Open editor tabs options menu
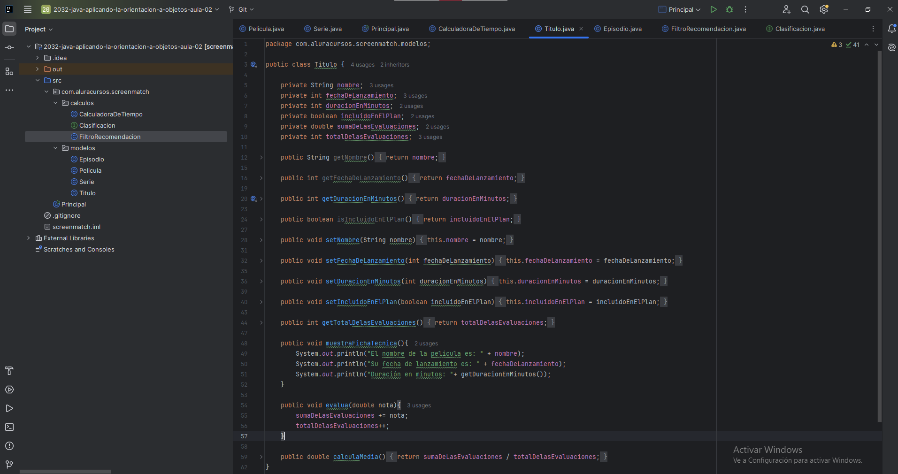 873,29
